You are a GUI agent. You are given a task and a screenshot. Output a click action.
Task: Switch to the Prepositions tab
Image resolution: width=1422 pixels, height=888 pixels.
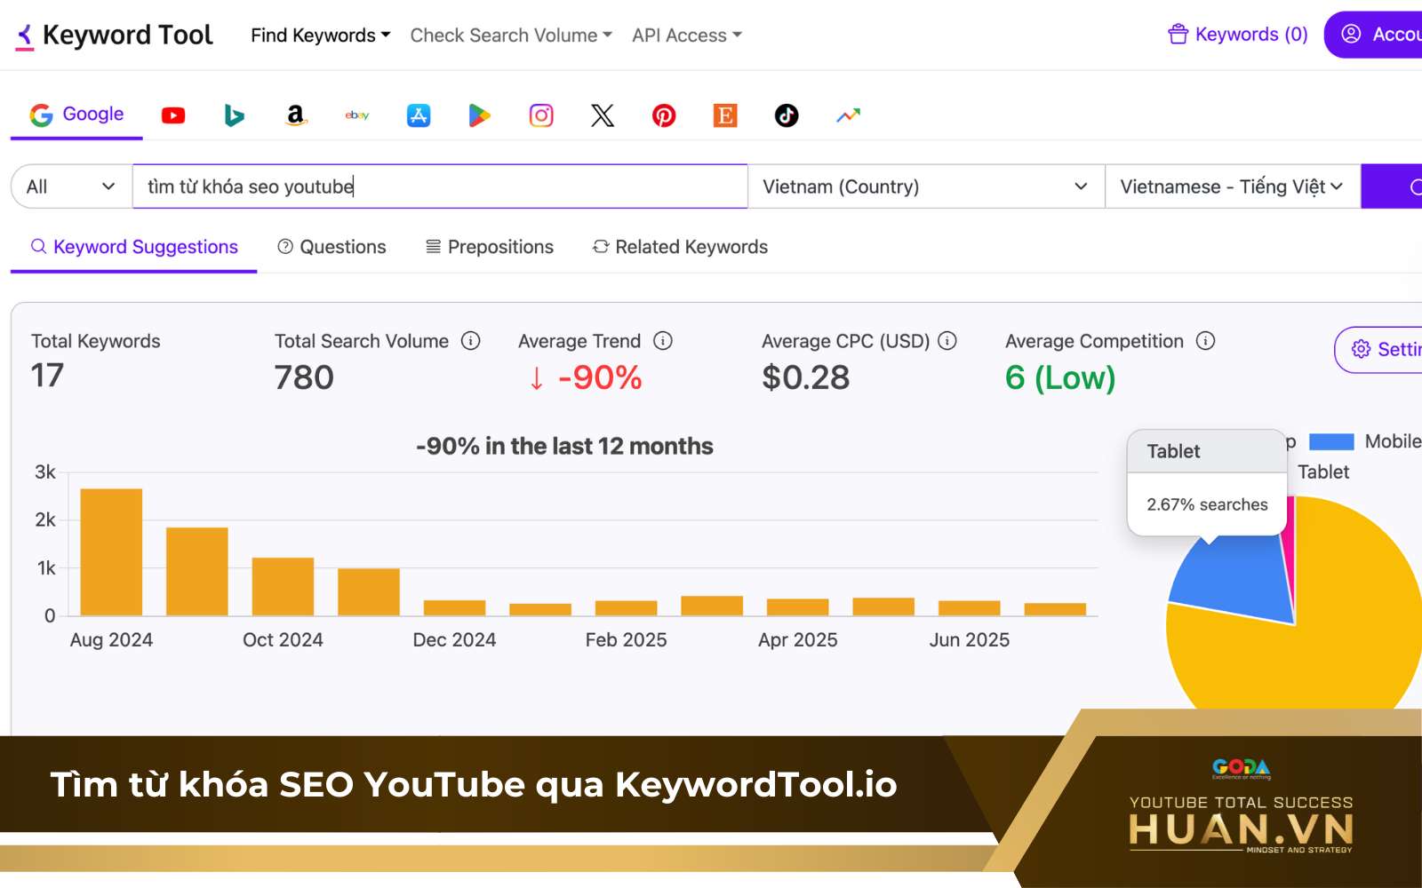click(490, 247)
